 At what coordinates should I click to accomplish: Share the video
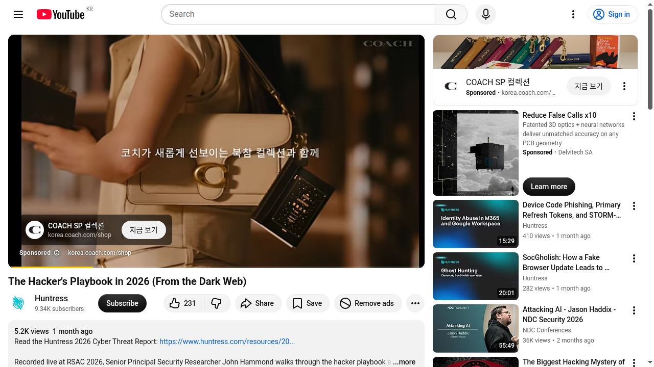(258, 303)
